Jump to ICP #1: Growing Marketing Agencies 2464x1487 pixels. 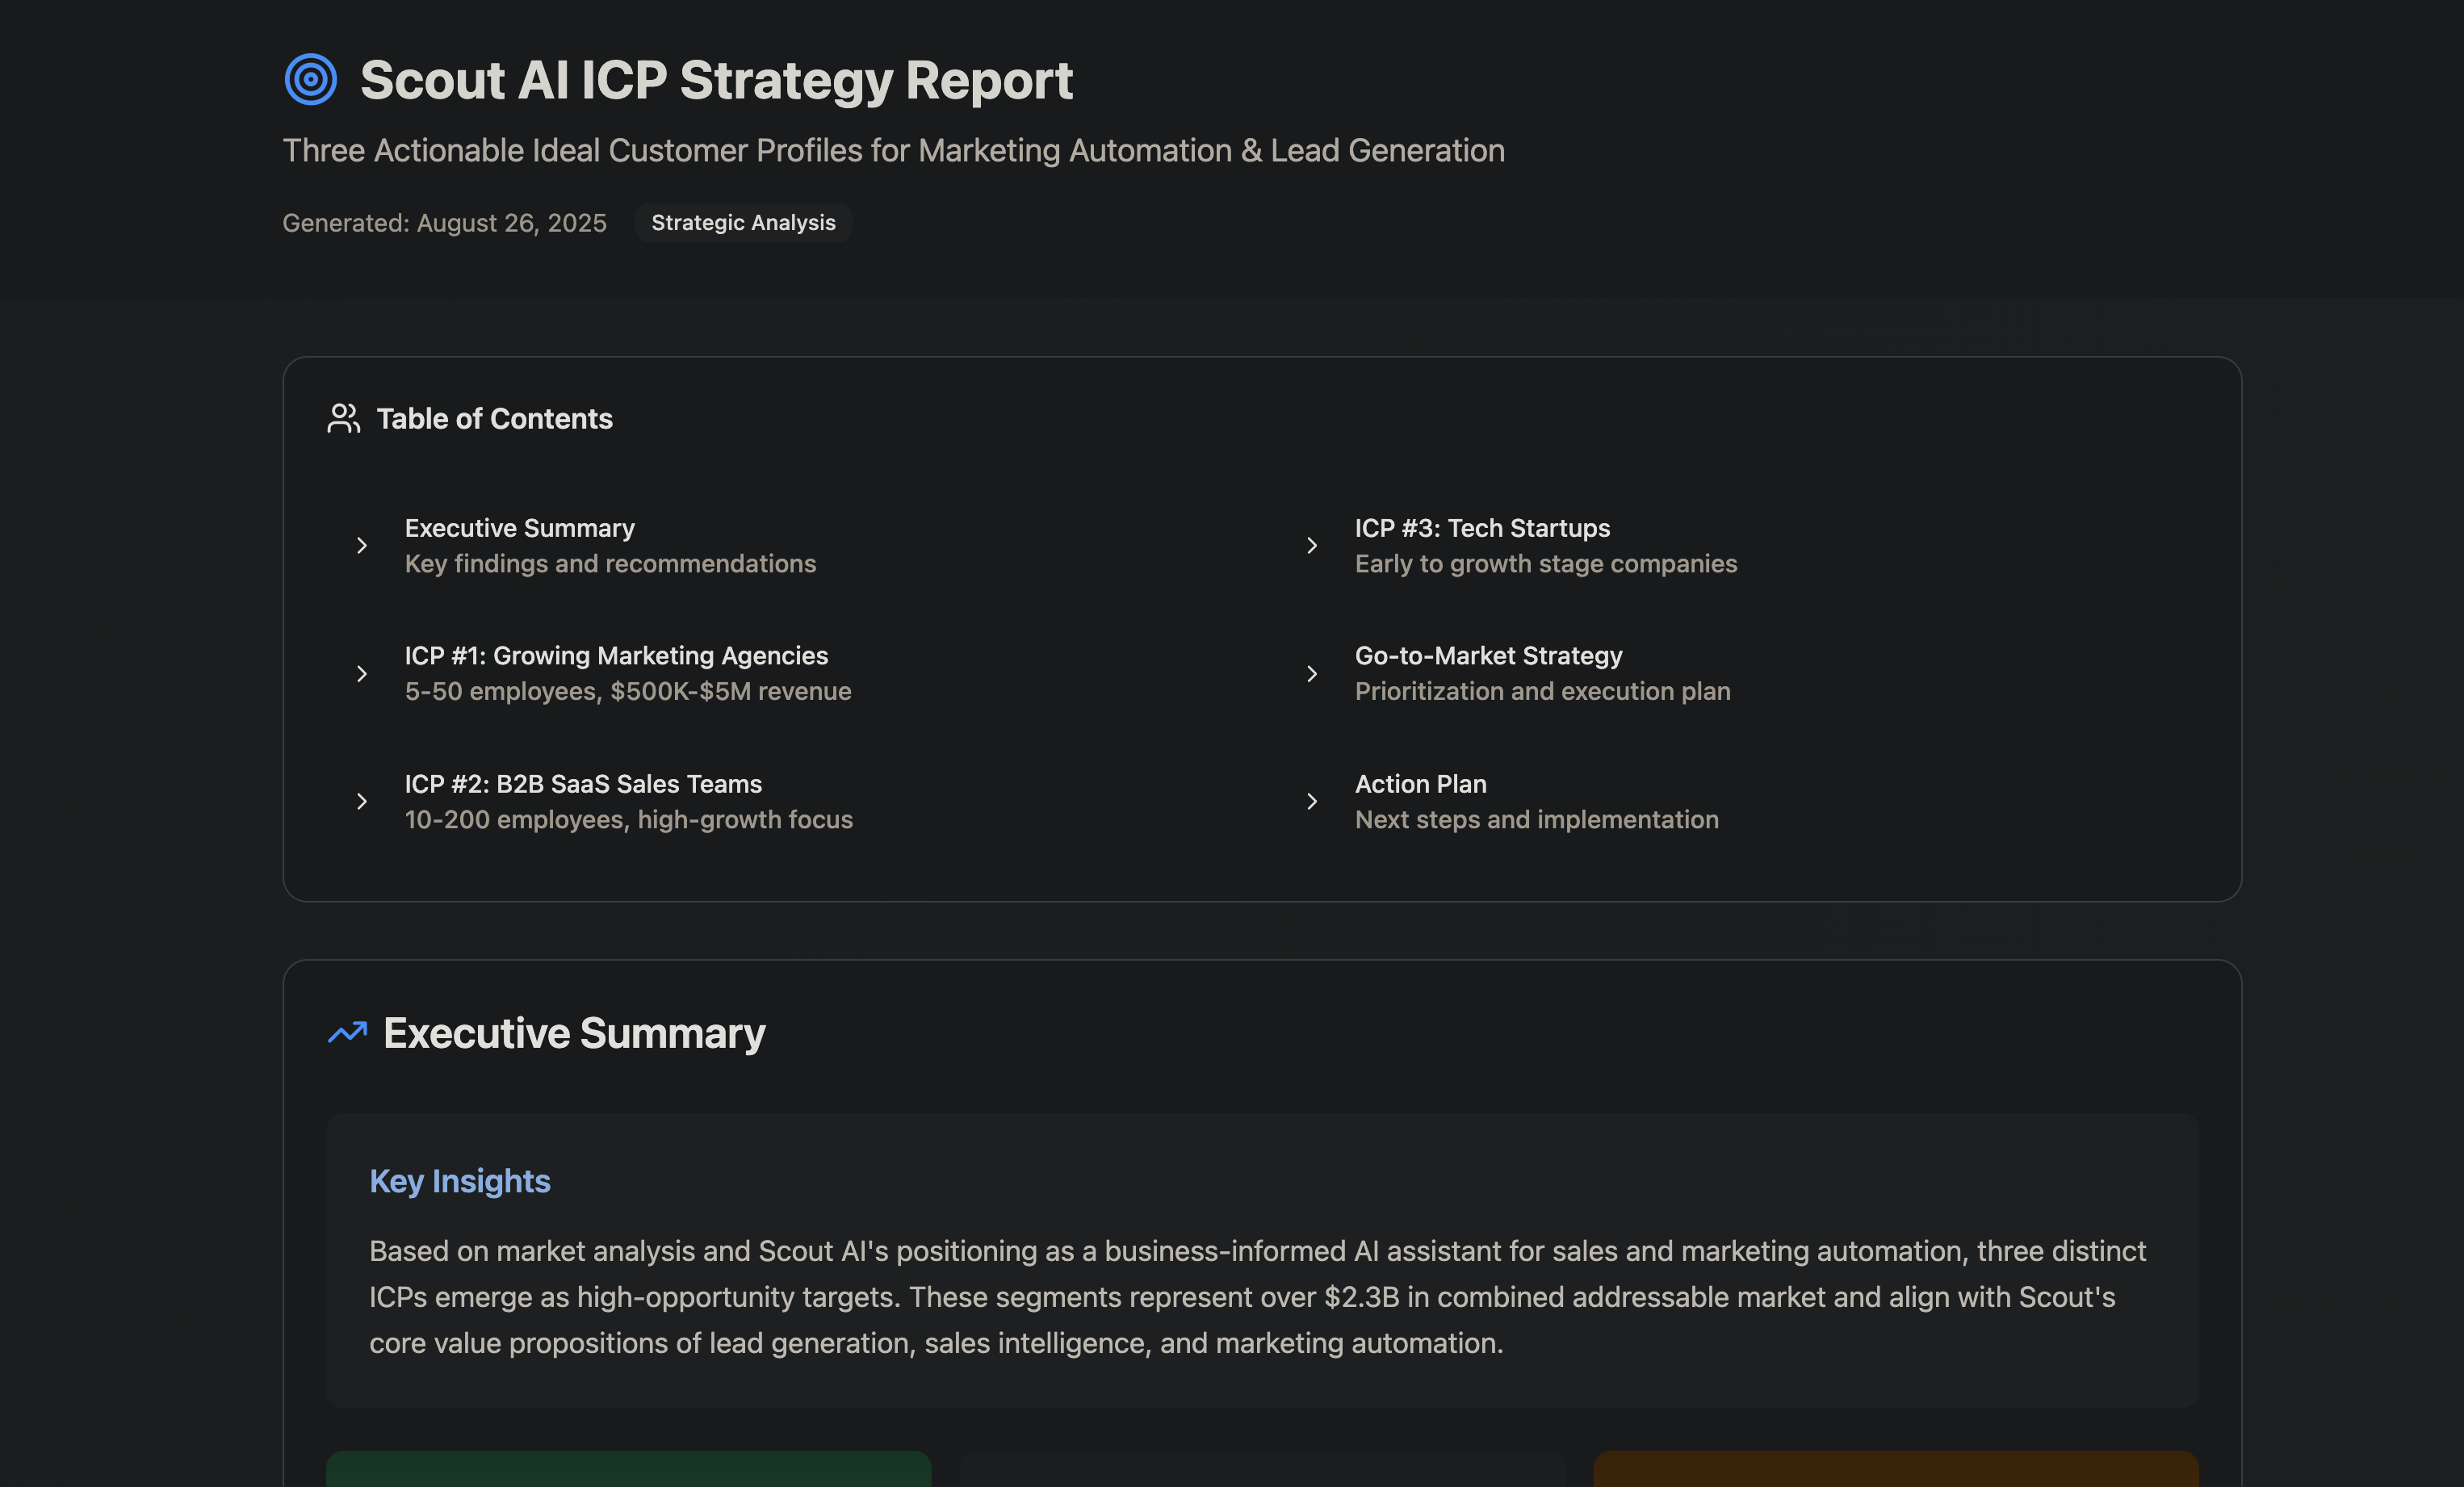tap(616, 656)
